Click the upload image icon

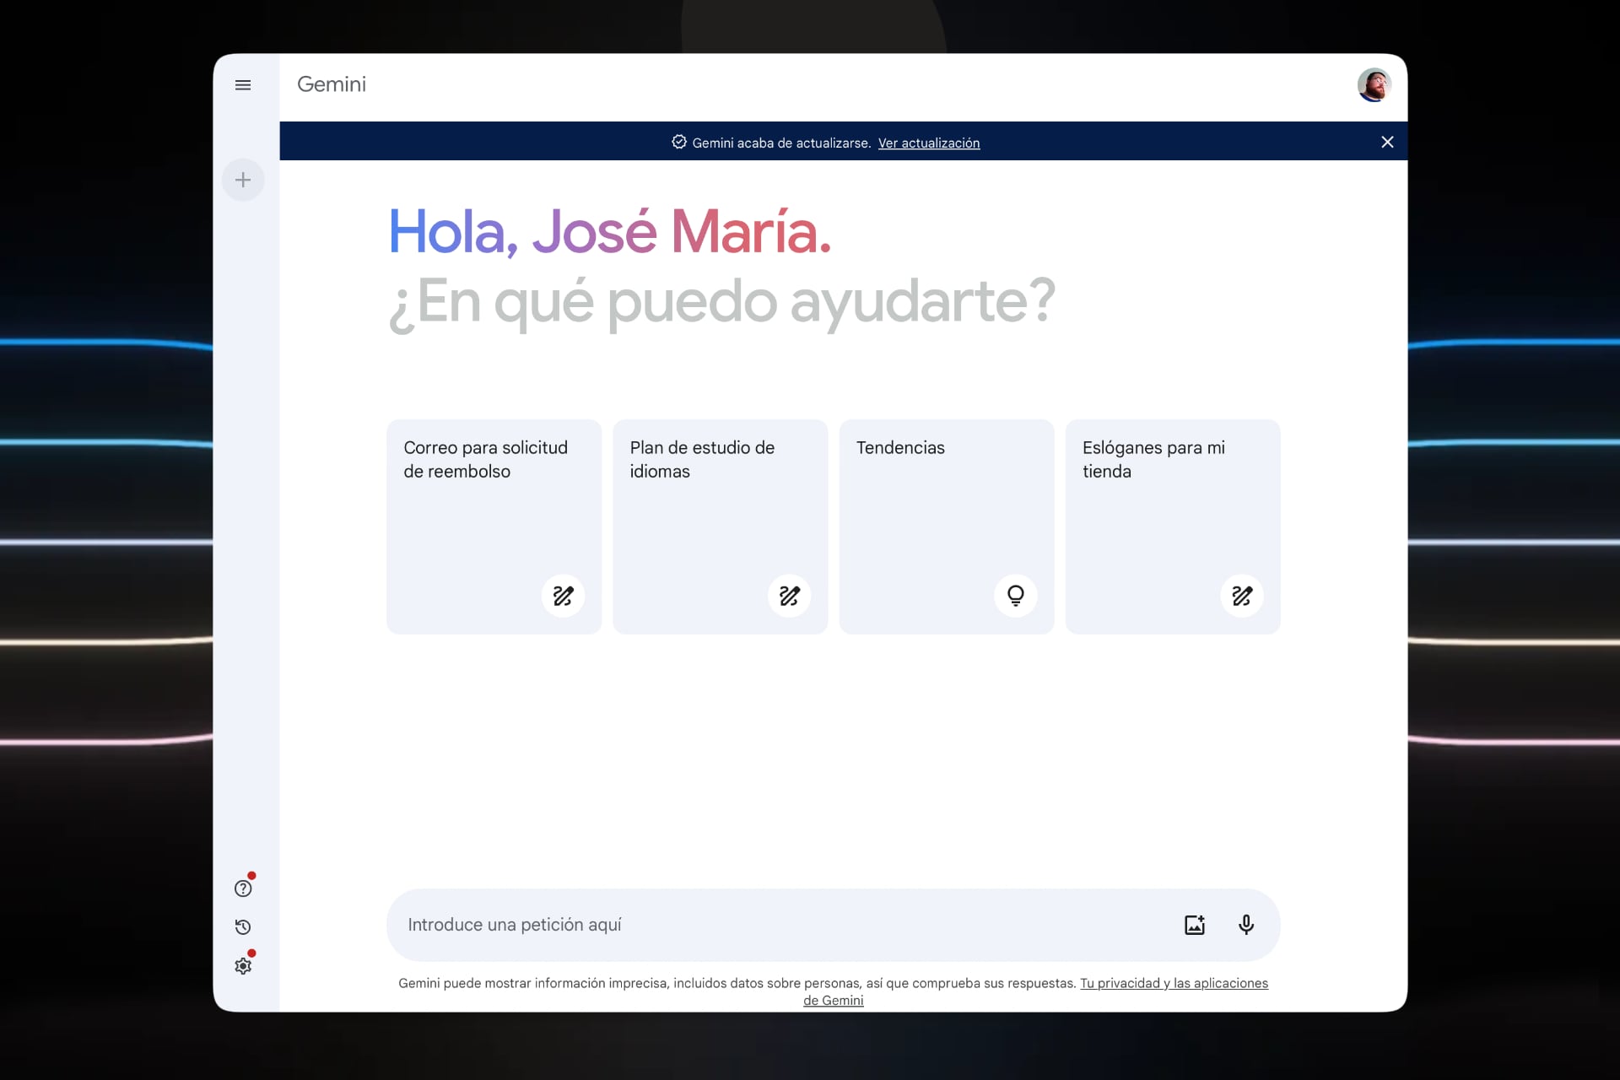coord(1195,925)
